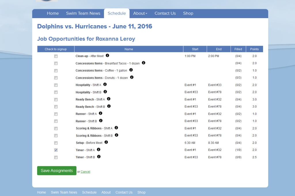Screen dimensions: 295x196
Task: Check the Runner Shift B box
Action: 56,121
